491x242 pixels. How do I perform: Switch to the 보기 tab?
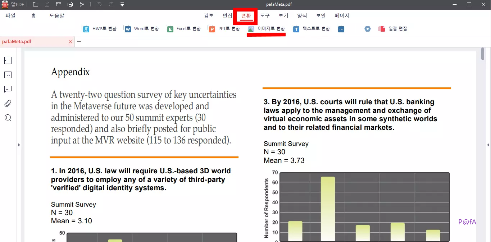pos(283,16)
